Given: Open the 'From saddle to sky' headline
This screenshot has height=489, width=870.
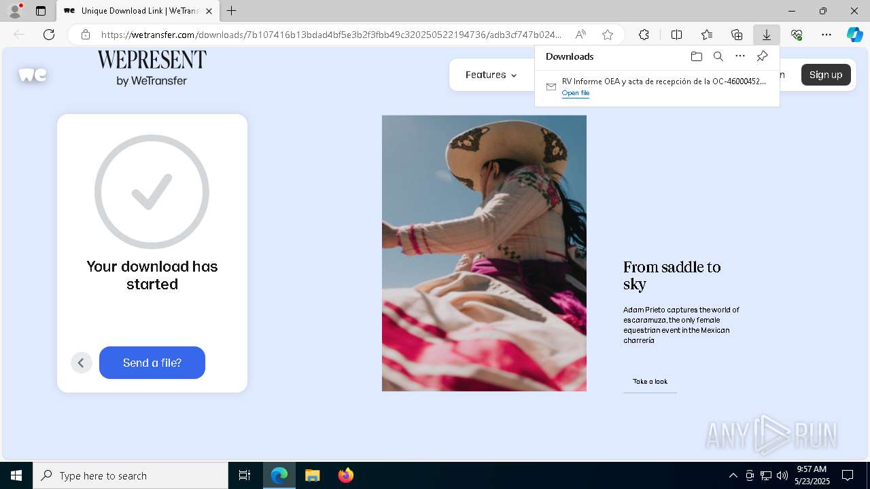Looking at the screenshot, I should pyautogui.click(x=672, y=275).
